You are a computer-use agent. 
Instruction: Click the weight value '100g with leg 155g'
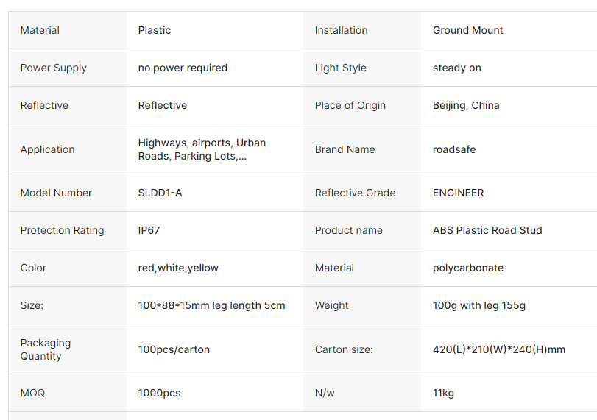tap(479, 305)
